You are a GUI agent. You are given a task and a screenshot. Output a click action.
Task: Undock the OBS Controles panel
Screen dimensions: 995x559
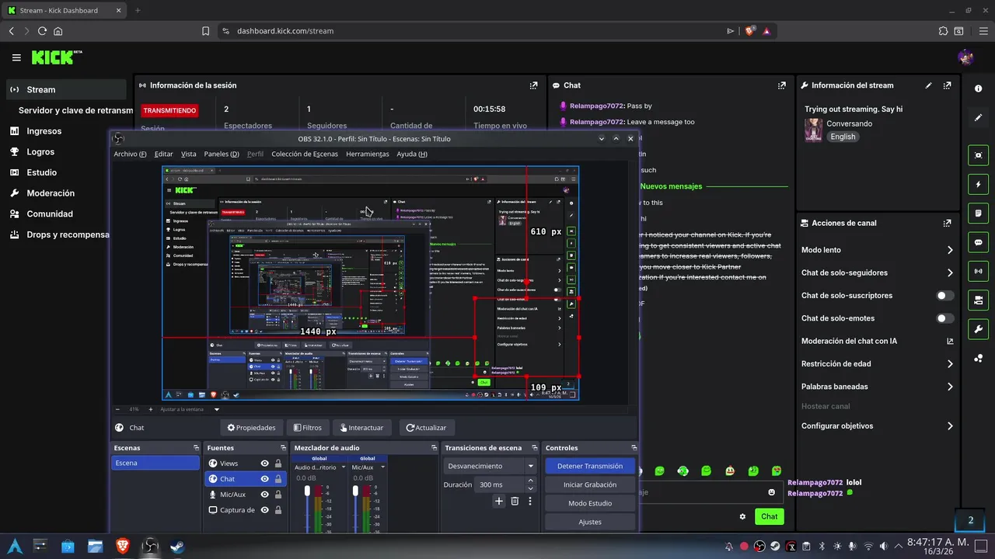point(634,448)
